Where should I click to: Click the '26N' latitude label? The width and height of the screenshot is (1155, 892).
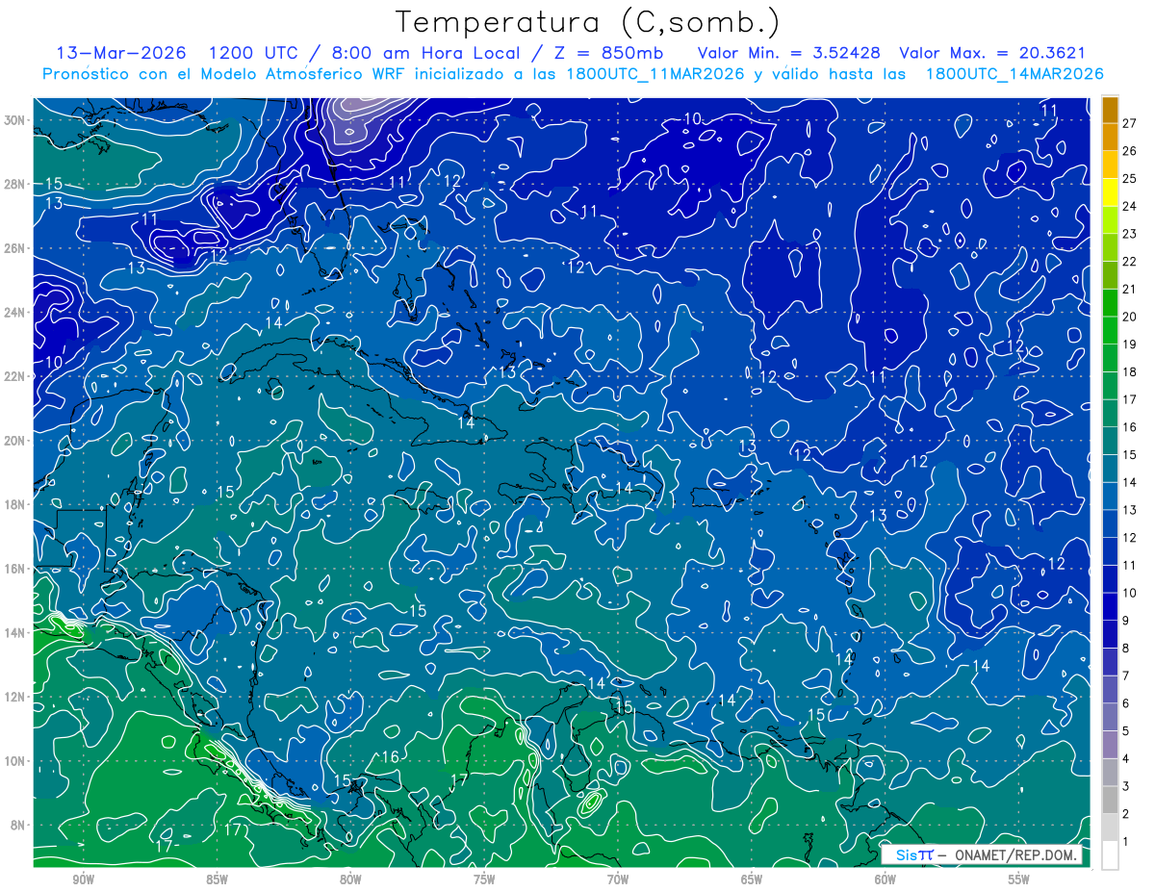pos(13,248)
